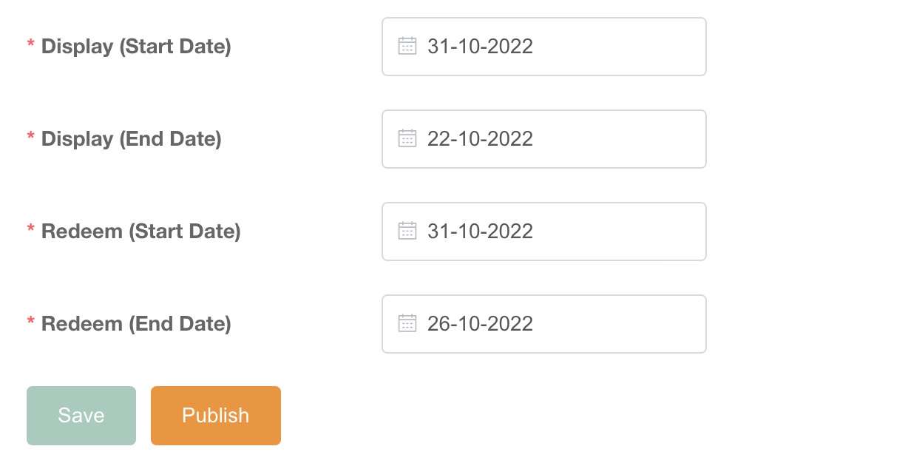
Task: Click the Save button
Action: pos(81,416)
